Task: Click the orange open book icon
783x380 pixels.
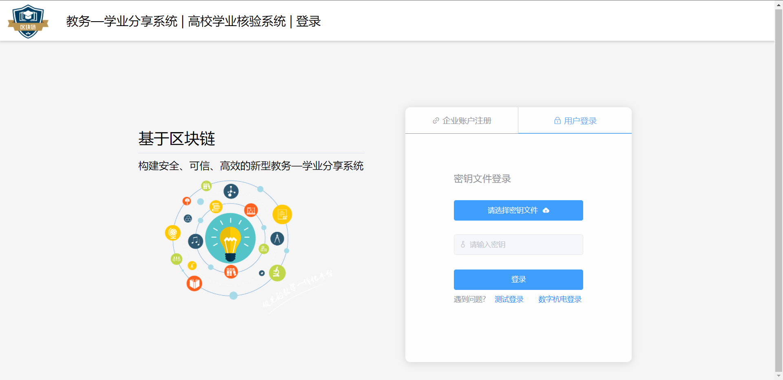Action: 195,283
